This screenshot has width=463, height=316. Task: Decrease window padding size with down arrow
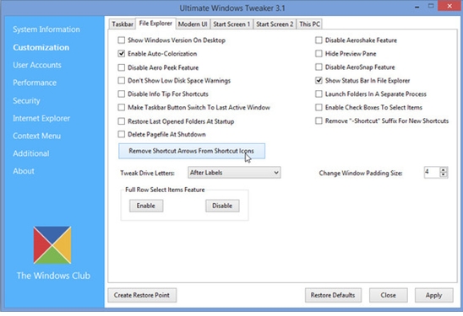pyautogui.click(x=444, y=175)
